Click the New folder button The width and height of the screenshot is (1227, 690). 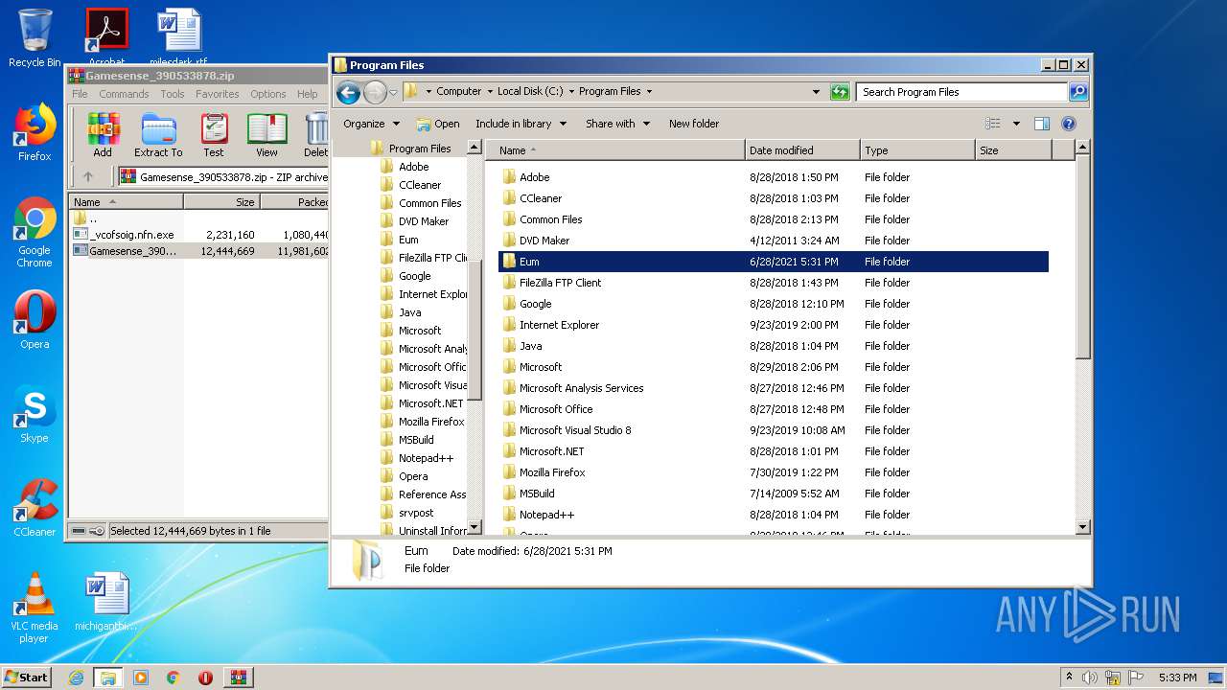[x=694, y=124]
